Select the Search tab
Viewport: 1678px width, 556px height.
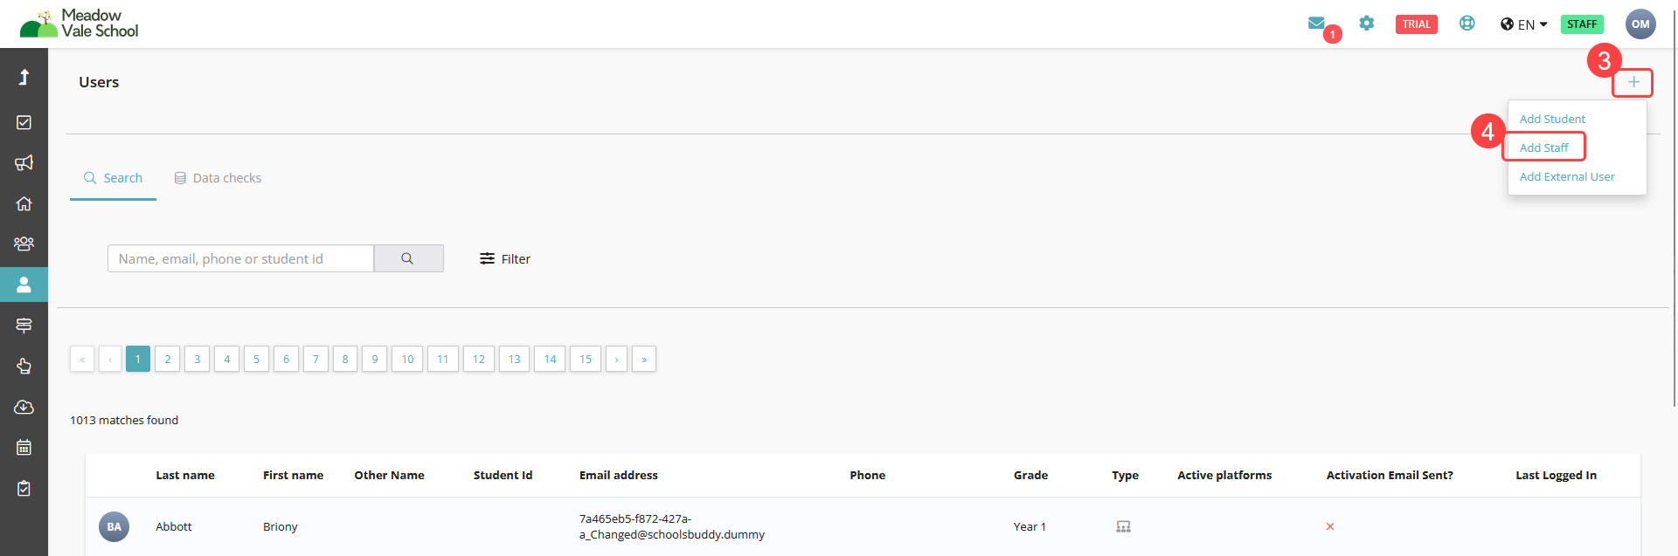click(113, 178)
